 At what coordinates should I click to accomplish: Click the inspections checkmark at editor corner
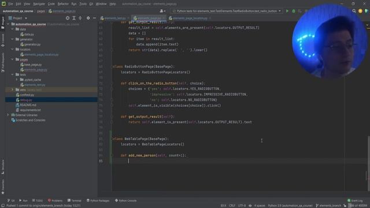tap(367, 25)
